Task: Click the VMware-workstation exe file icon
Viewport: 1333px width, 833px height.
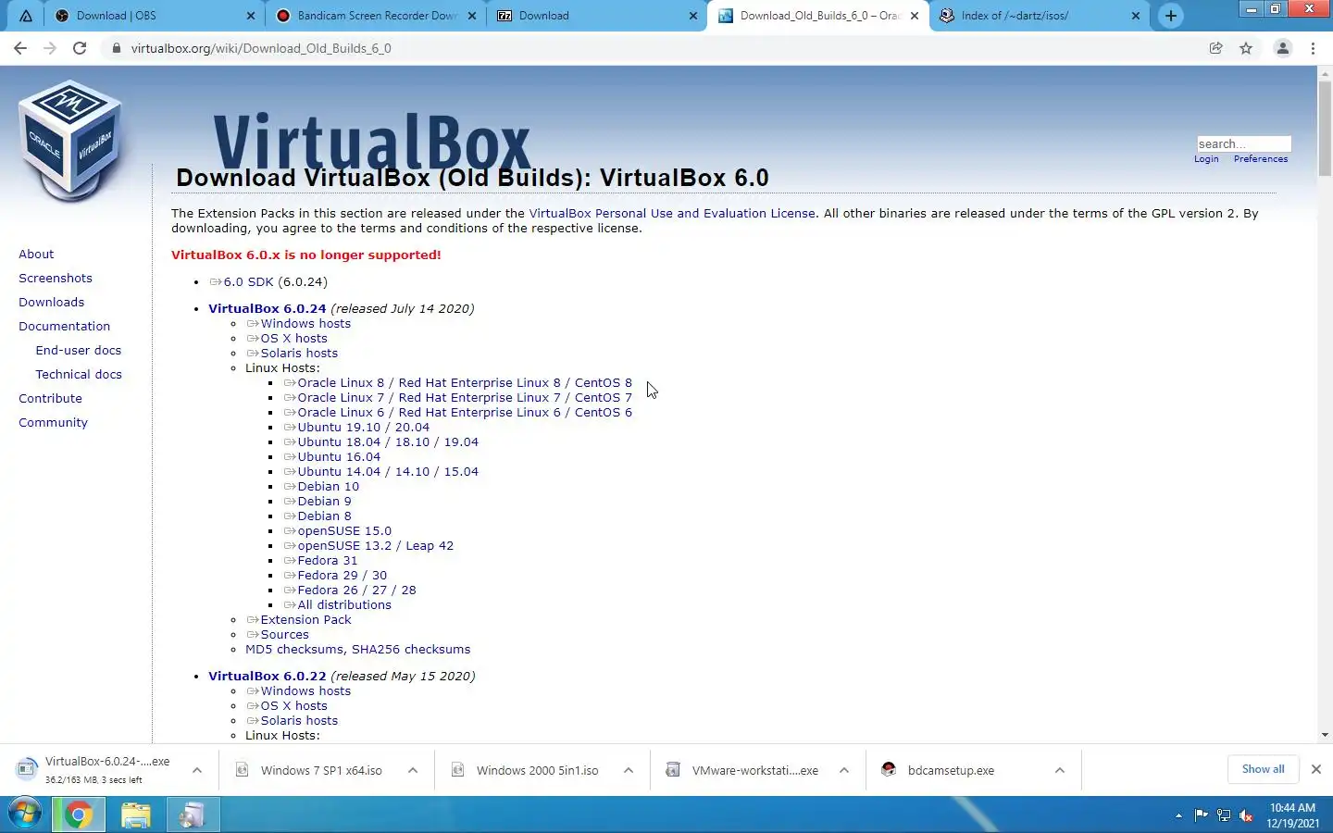Action: coord(673,769)
